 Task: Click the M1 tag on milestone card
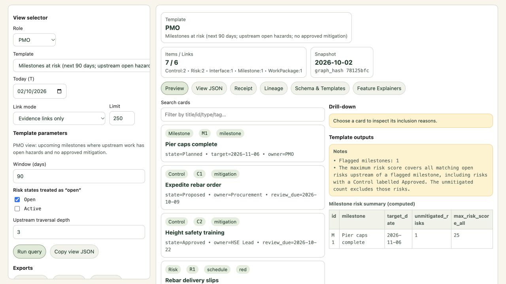[x=205, y=133]
